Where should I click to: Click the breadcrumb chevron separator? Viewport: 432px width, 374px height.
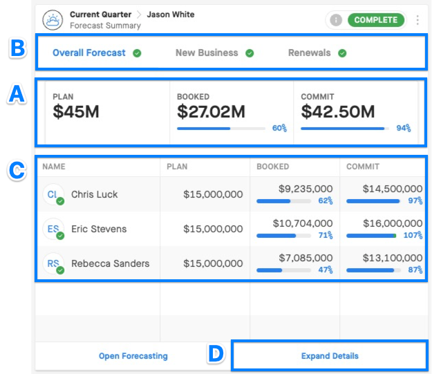point(139,15)
